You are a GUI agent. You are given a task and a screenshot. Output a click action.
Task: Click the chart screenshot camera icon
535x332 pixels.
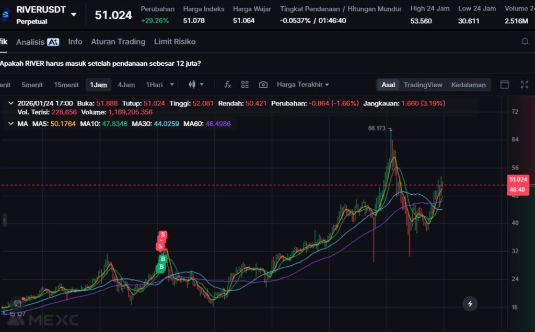tap(263, 85)
